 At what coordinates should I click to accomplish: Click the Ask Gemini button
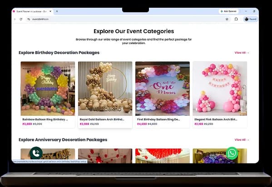[228, 11]
